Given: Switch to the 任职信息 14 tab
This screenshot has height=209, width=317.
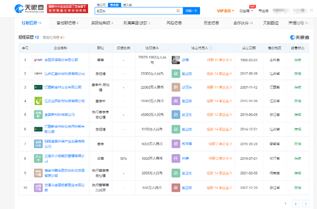Looking at the screenshot, I should point(32,23).
